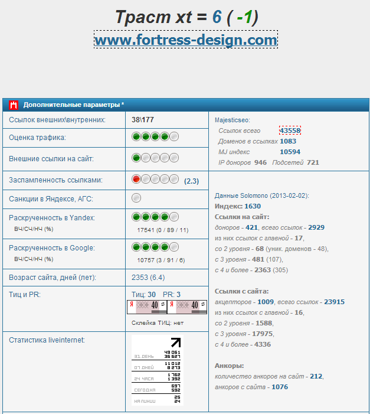Click the site age value 2353 (6.4)
Image resolution: width=370 pixels, height=414 pixels.
(x=148, y=278)
